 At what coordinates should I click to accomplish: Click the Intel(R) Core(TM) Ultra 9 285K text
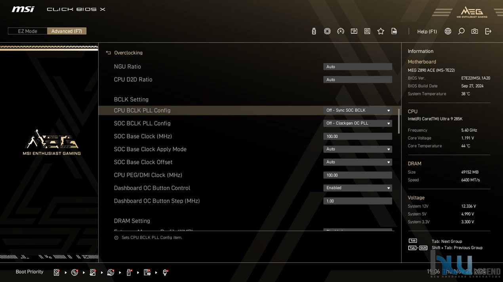(x=435, y=119)
